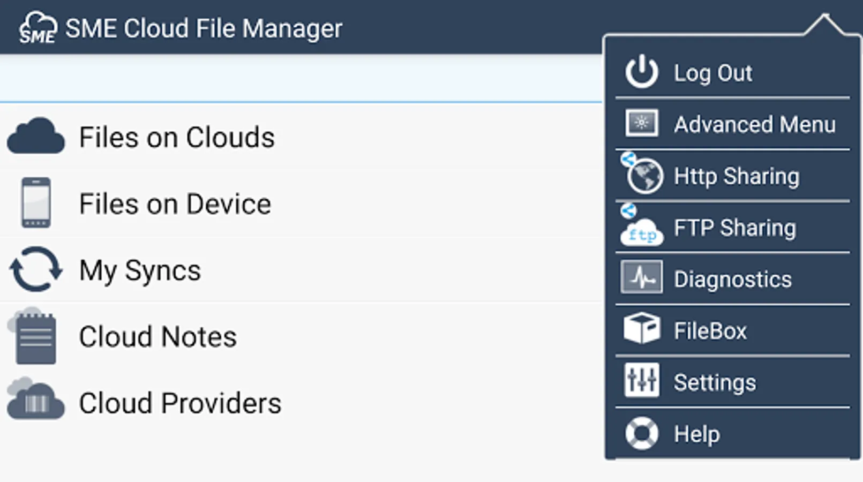Click the My Syncs circular arrows icon

coord(36,269)
